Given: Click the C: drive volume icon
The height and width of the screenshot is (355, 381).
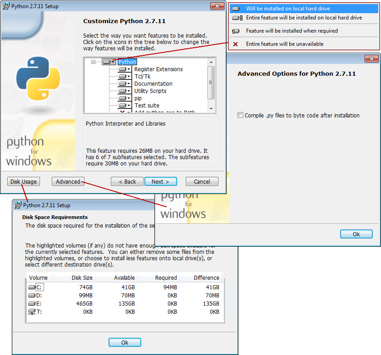Looking at the screenshot, I should (x=32, y=287).
